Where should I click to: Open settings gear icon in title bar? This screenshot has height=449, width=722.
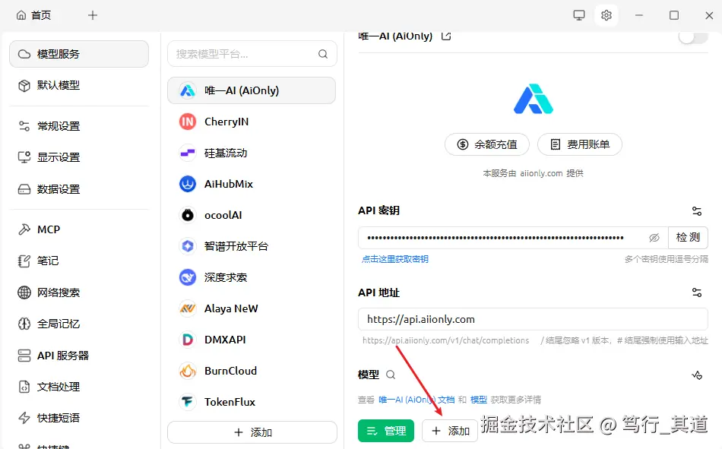click(606, 15)
